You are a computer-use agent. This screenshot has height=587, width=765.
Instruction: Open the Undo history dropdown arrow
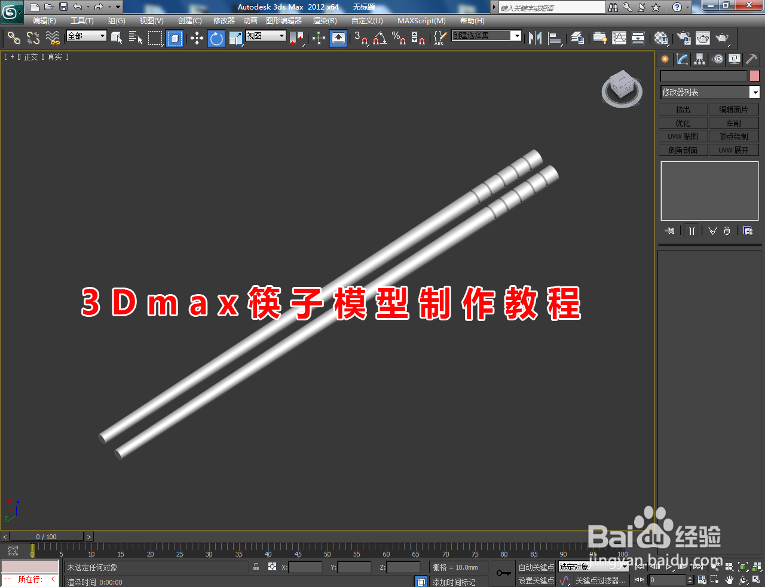click(x=87, y=7)
